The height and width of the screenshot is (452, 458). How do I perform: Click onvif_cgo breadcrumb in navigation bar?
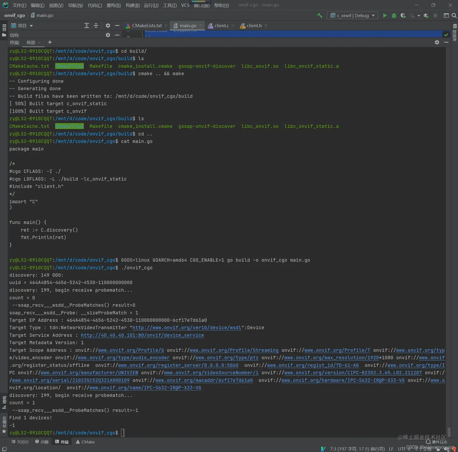point(15,15)
